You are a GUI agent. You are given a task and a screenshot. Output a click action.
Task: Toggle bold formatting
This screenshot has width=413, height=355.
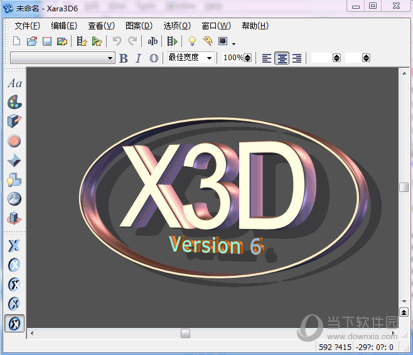click(124, 58)
